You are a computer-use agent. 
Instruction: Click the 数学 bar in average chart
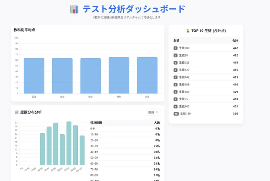91,76
